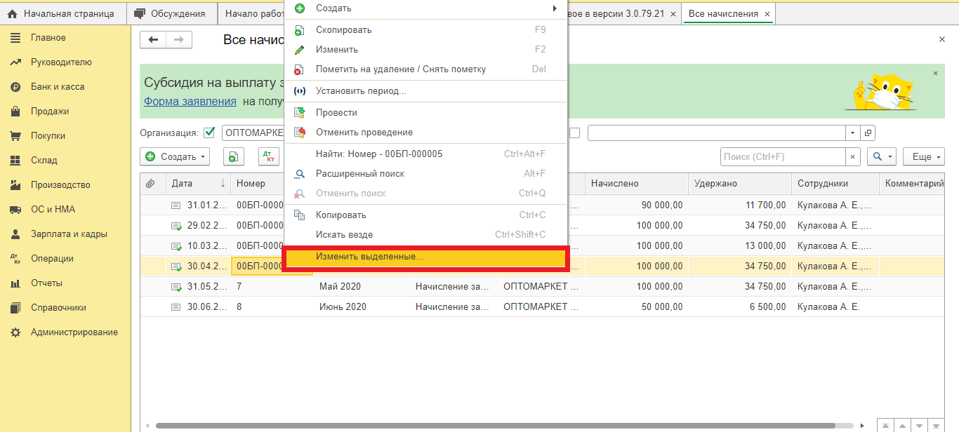Image resolution: width=959 pixels, height=432 pixels.
Task: Click the back navigation arrow
Action: click(153, 40)
